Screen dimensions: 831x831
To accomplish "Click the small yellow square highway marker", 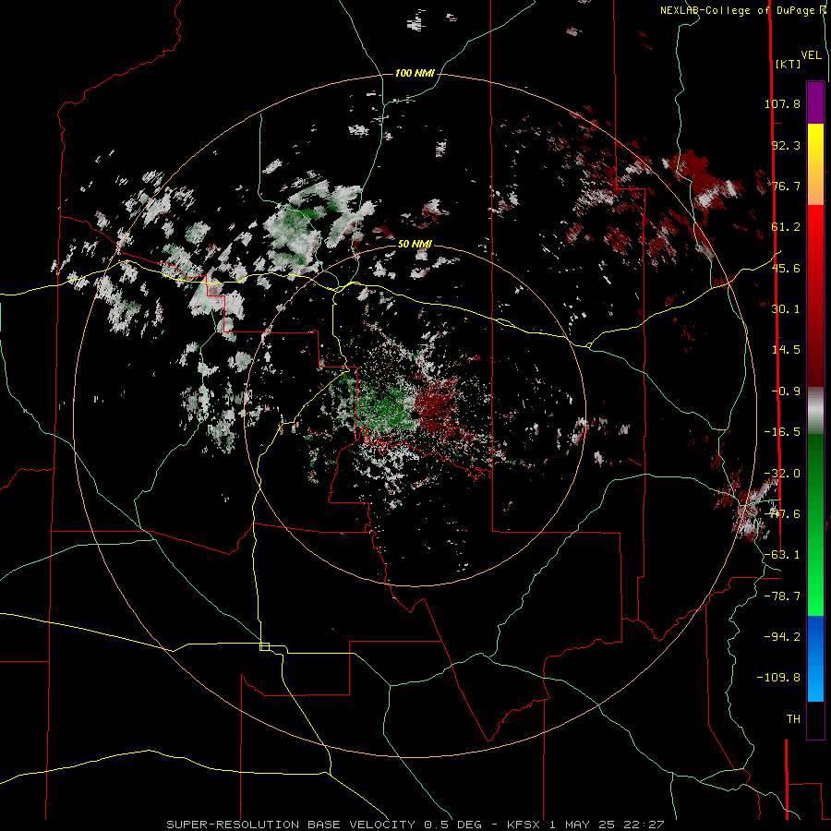I will (264, 646).
